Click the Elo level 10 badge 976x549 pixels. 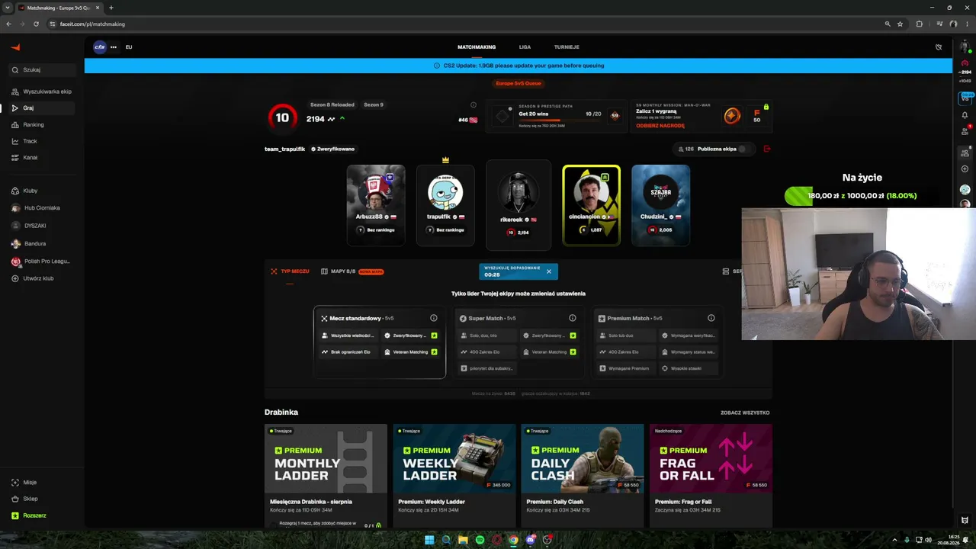pyautogui.click(x=282, y=118)
